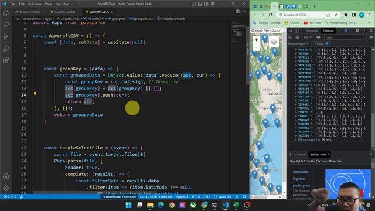This screenshot has width=375, height=211.
Task: Open the Selection menu in VS Code
Action: tap(35, 4)
